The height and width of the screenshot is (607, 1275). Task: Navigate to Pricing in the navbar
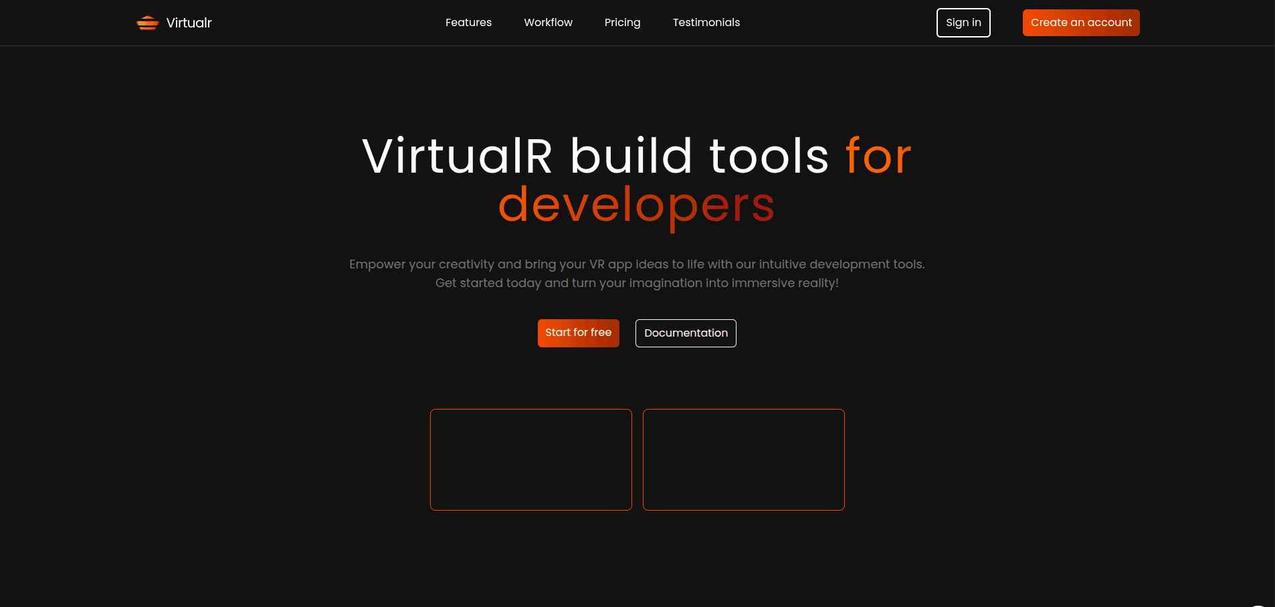pyautogui.click(x=622, y=23)
